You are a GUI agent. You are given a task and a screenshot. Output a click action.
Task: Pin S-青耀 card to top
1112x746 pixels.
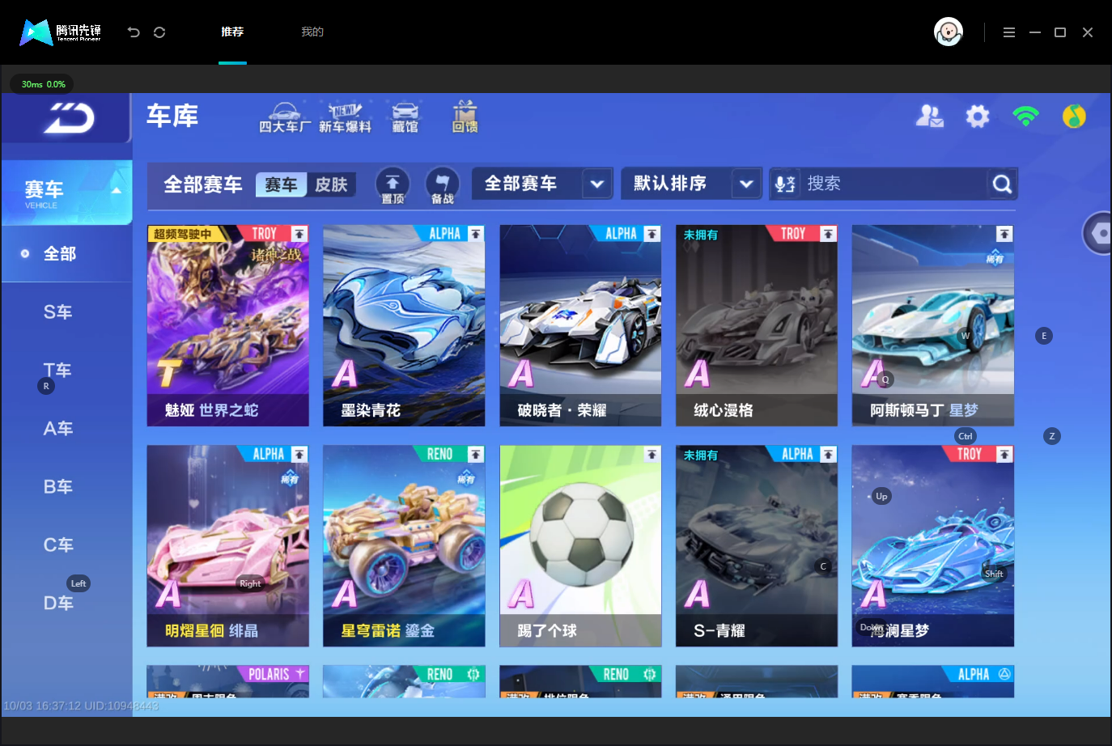828,455
